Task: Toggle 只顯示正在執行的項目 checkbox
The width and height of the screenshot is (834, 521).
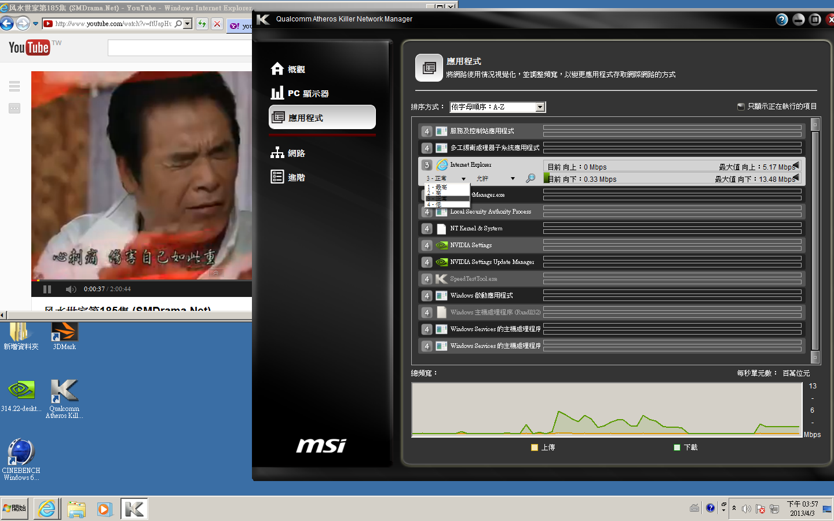Action: (740, 107)
